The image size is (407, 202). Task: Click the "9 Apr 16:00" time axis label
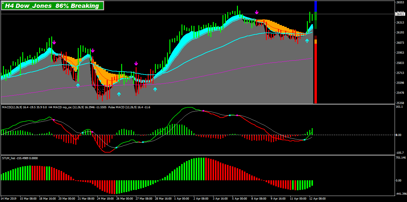pyautogui.click(x=278, y=199)
